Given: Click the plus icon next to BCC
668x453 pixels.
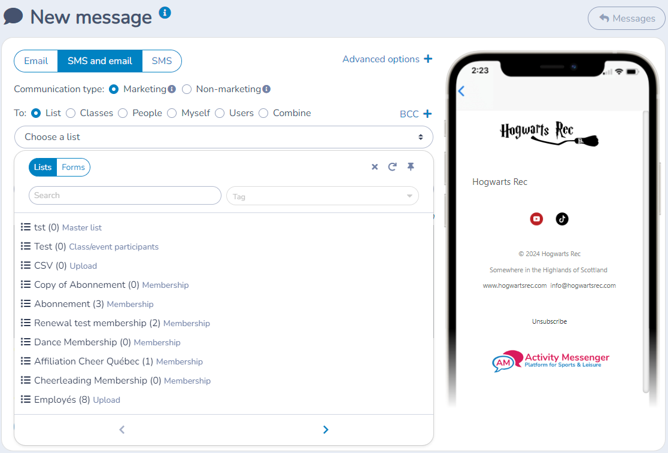Looking at the screenshot, I should coord(427,114).
